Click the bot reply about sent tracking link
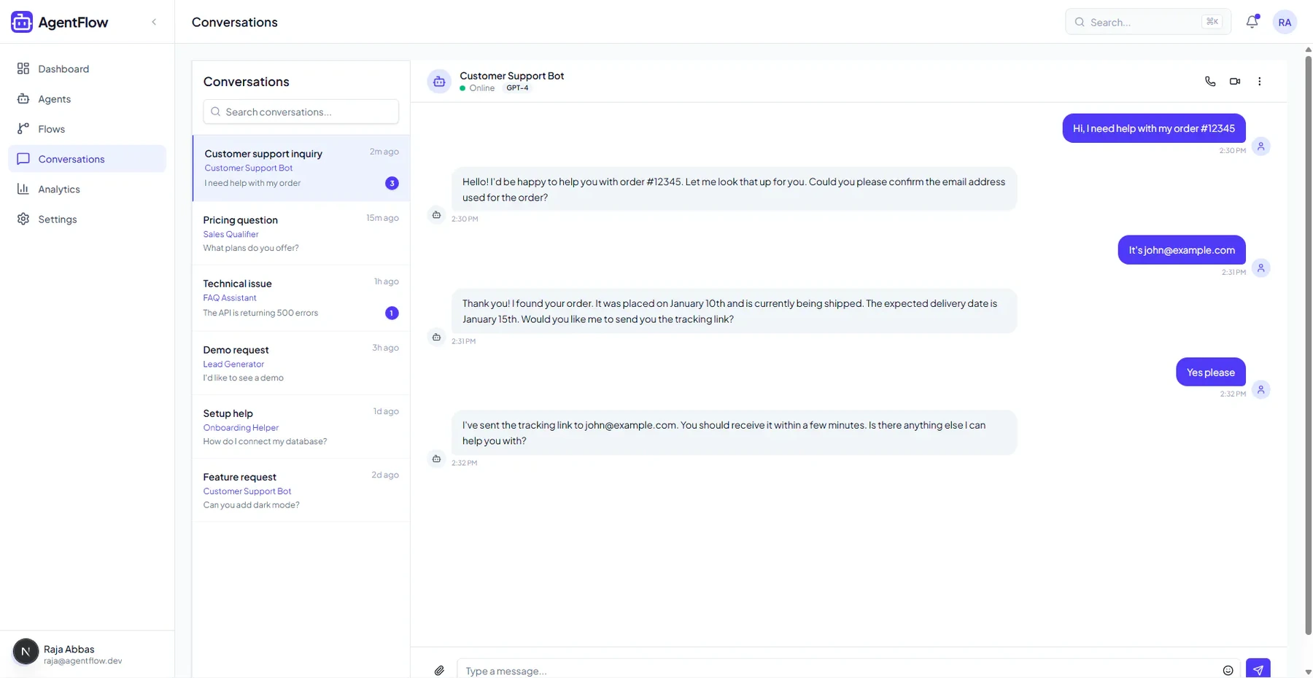Viewport: 1313px width, 678px height. coord(734,433)
